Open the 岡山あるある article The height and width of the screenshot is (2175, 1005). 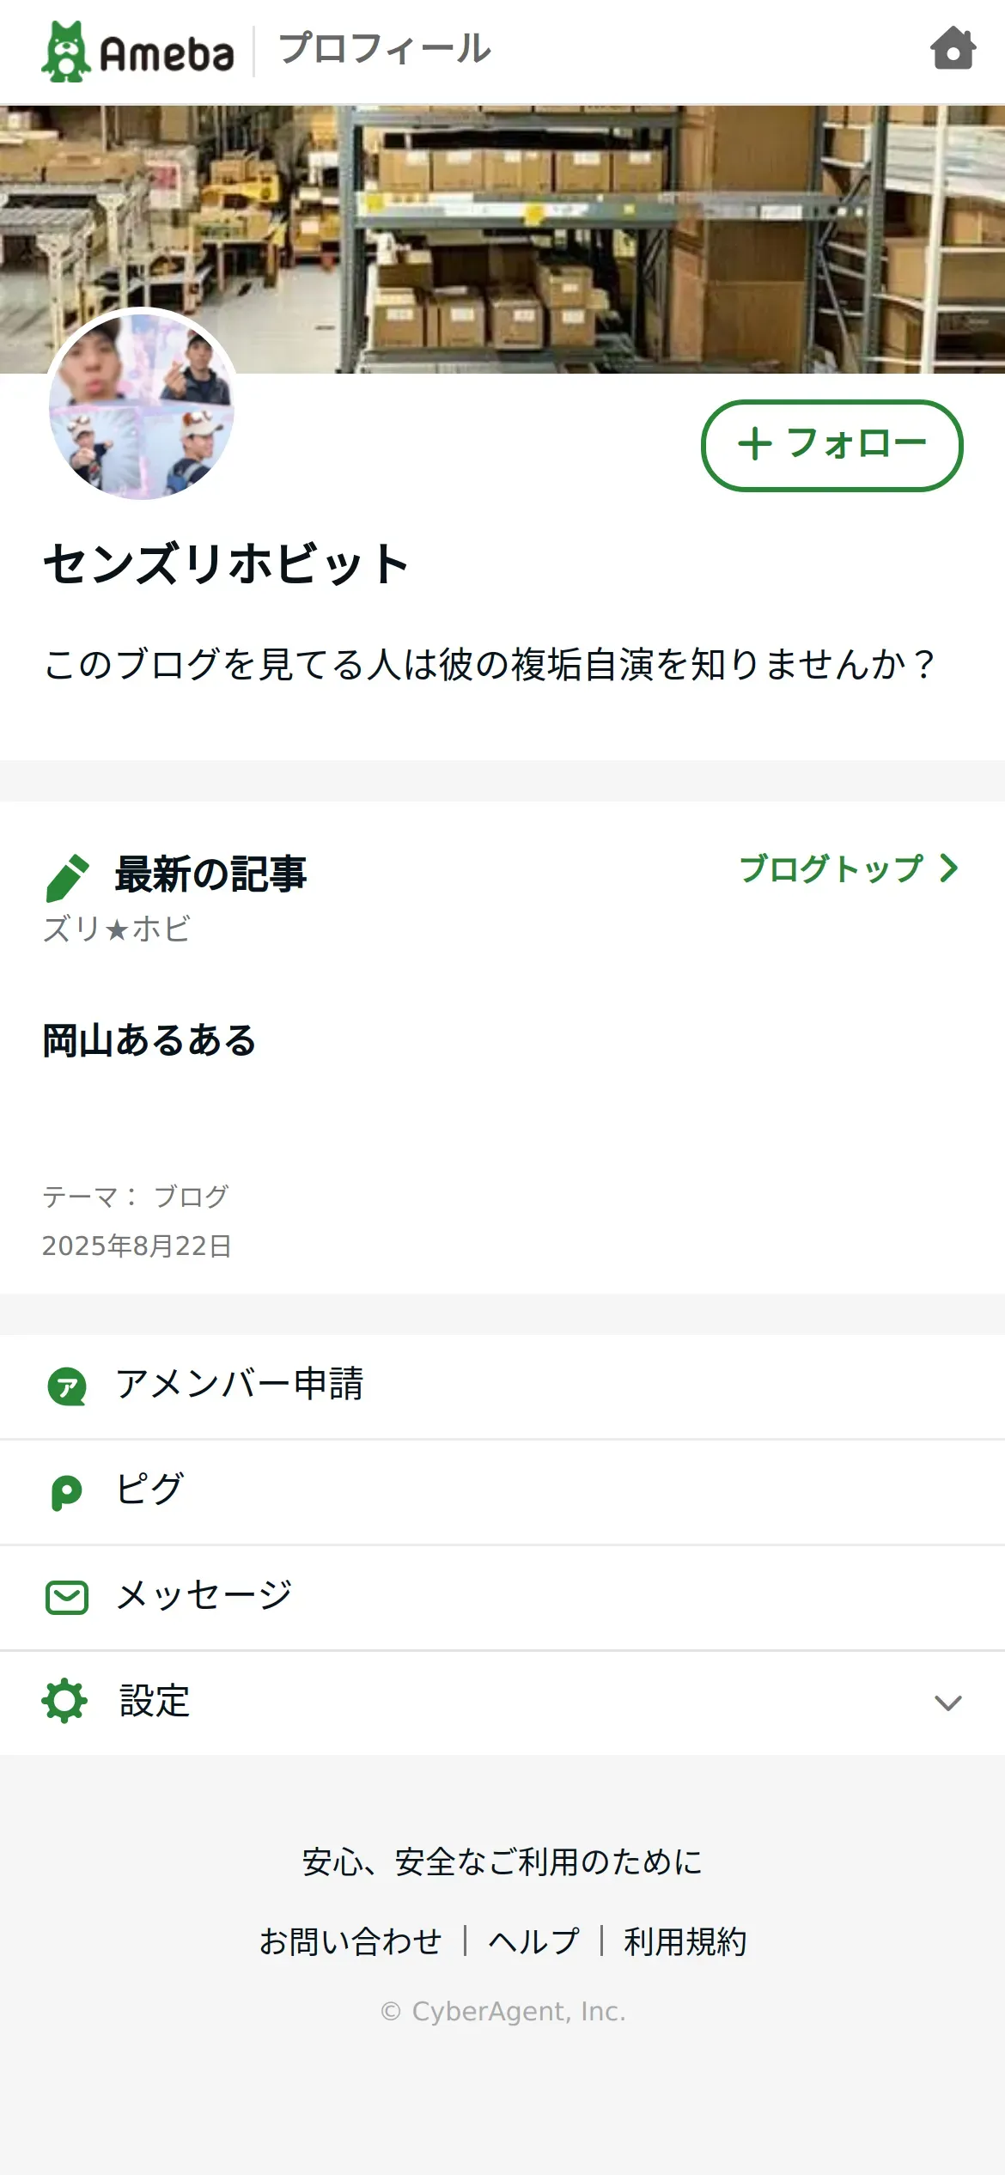pyautogui.click(x=150, y=1040)
